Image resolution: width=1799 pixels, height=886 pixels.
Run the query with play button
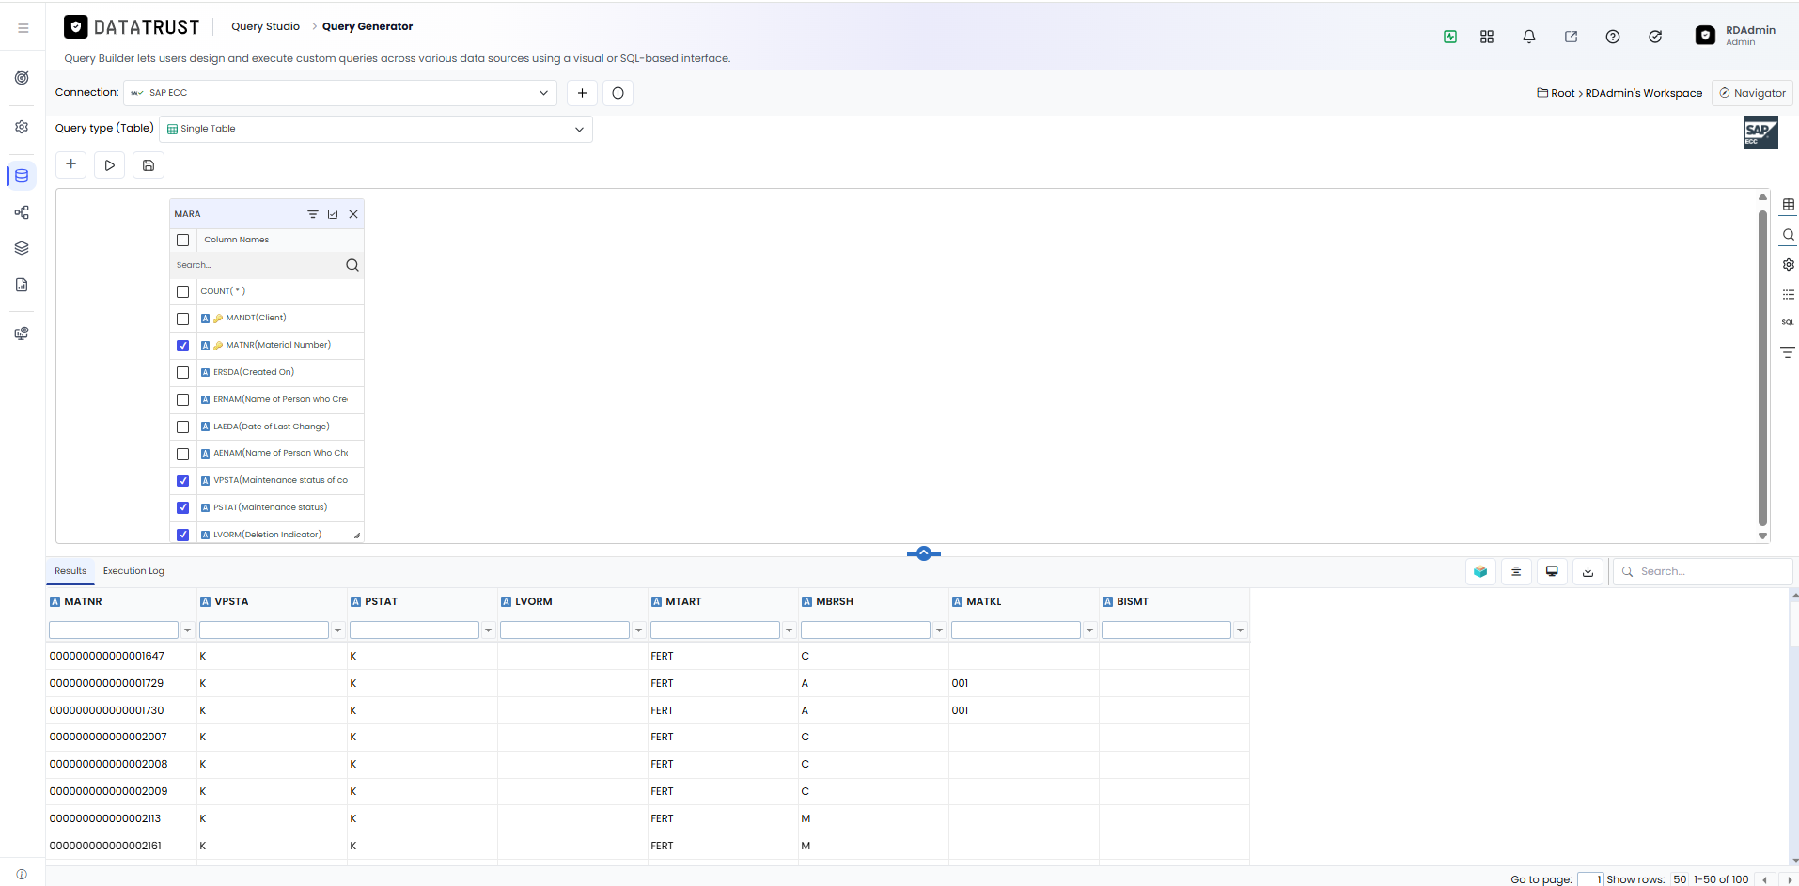(110, 165)
